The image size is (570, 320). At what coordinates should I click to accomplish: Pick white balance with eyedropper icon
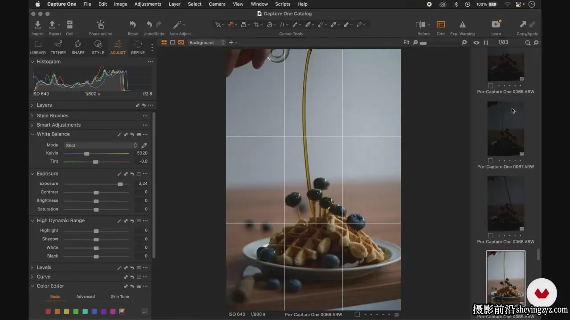pos(144,145)
